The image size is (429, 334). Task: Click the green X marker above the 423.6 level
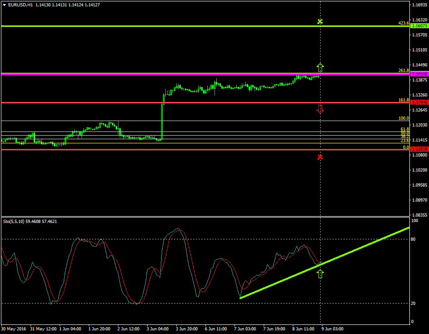[320, 21]
